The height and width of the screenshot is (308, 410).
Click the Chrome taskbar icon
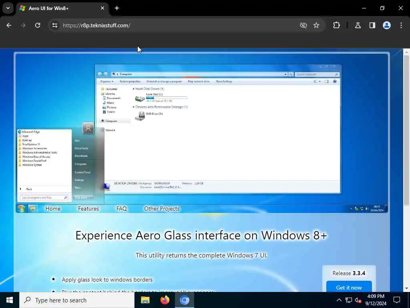tap(184, 300)
